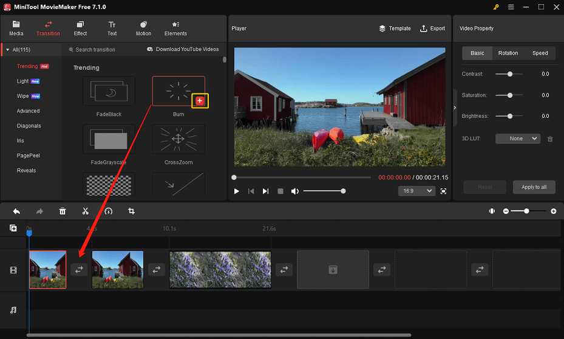
Task: Click the Reset button
Action: tap(485, 187)
